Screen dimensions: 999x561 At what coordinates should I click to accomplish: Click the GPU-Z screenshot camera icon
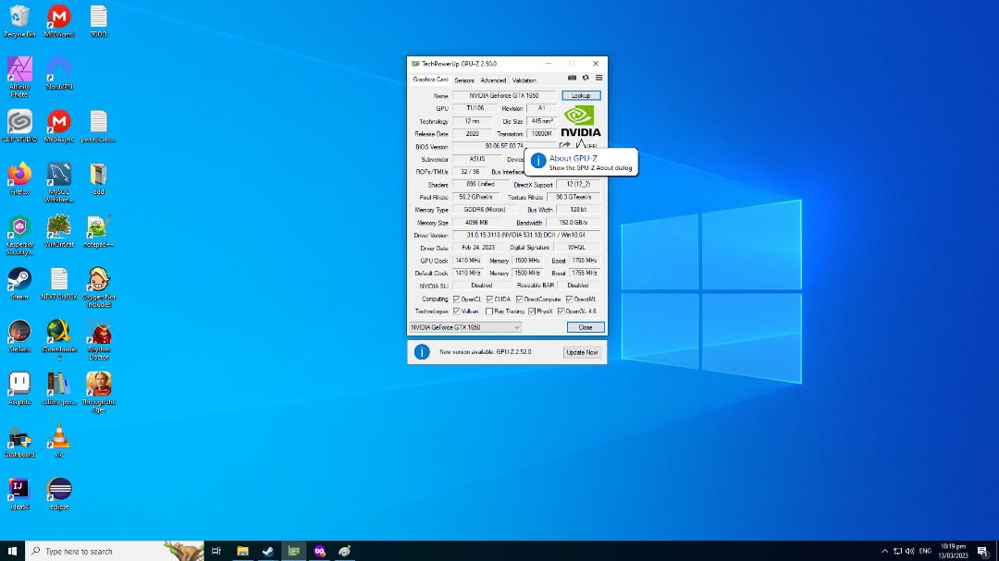[572, 78]
